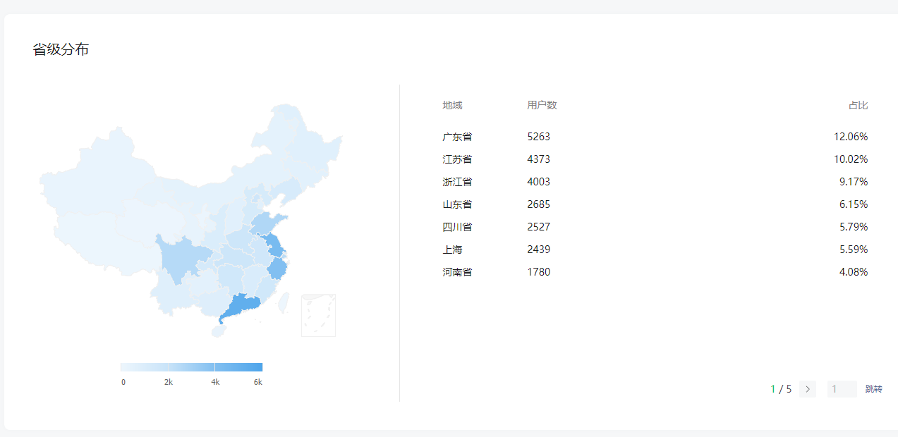Click the 占比 column header

tap(858, 105)
